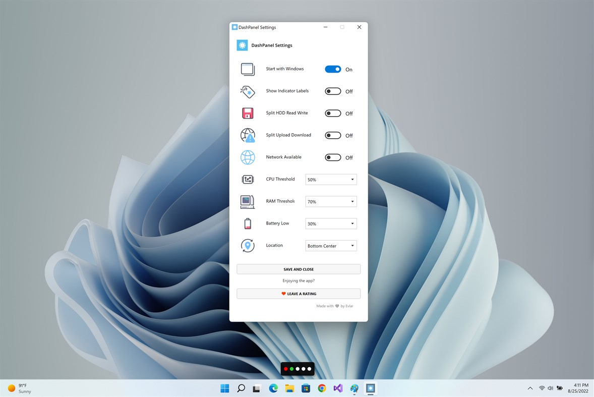Open the system tray hidden icons chevron
The image size is (594, 397).
[x=530, y=388]
